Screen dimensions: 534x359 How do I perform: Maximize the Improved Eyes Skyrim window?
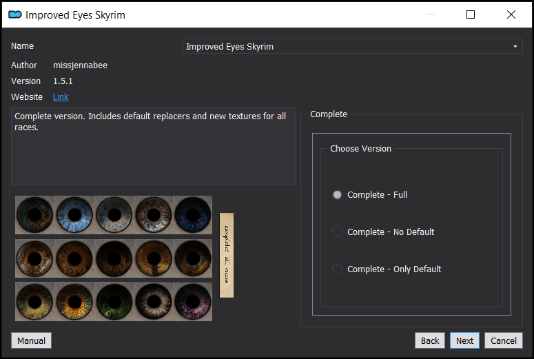pos(471,14)
